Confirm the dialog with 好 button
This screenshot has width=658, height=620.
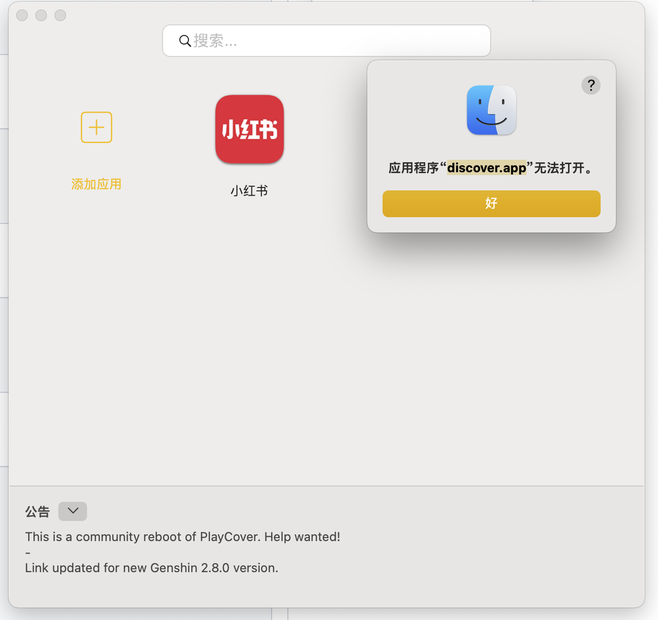coord(492,204)
